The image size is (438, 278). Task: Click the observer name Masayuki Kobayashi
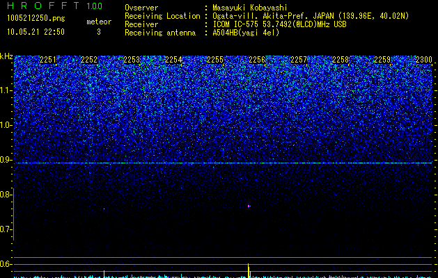(249, 8)
